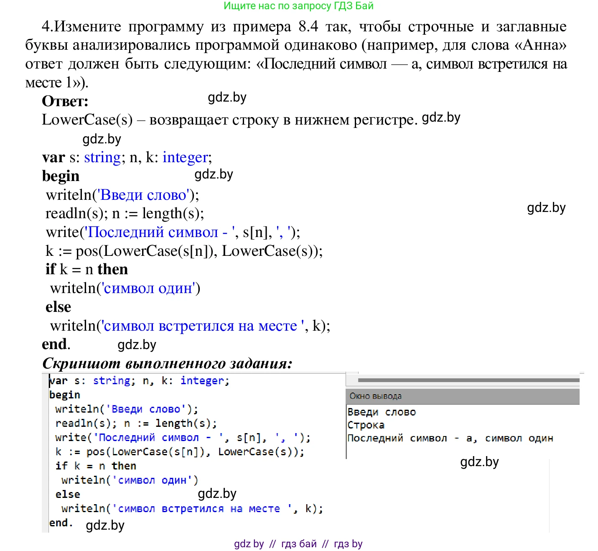This screenshot has height=551, width=598.
Task: Click the gdz.by watermark beside typeset "begin"
Action: (214, 174)
